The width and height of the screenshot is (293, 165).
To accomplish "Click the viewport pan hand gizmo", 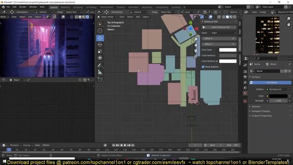I will click(195, 45).
